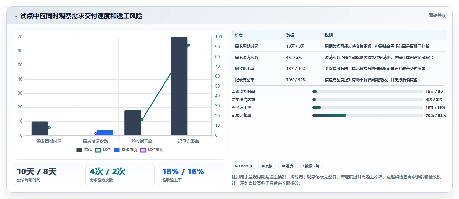459x199 pixels.
Task: Select the 表格 tag chip
Action: click(x=267, y=166)
